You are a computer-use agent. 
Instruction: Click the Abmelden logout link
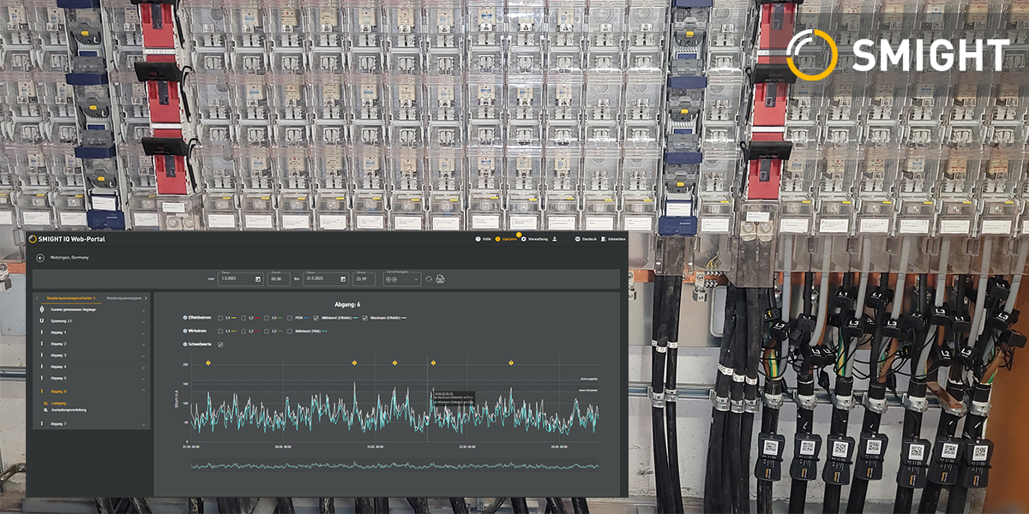614,239
